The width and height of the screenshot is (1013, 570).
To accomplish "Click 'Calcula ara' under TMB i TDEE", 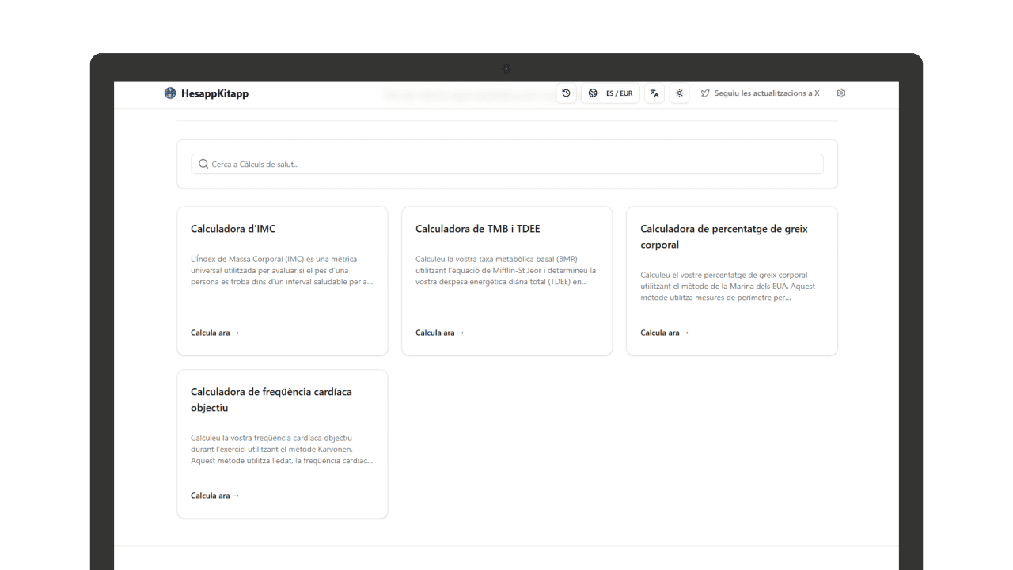I will click(x=439, y=332).
